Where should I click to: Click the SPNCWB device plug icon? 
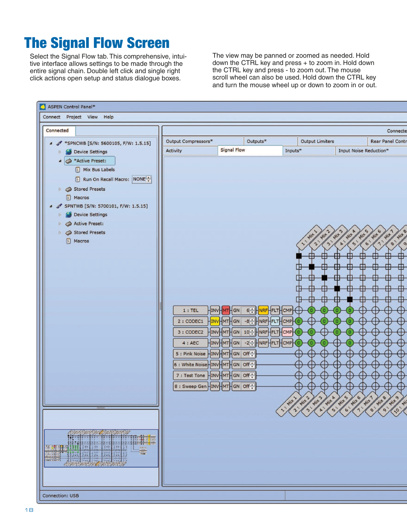(59, 143)
